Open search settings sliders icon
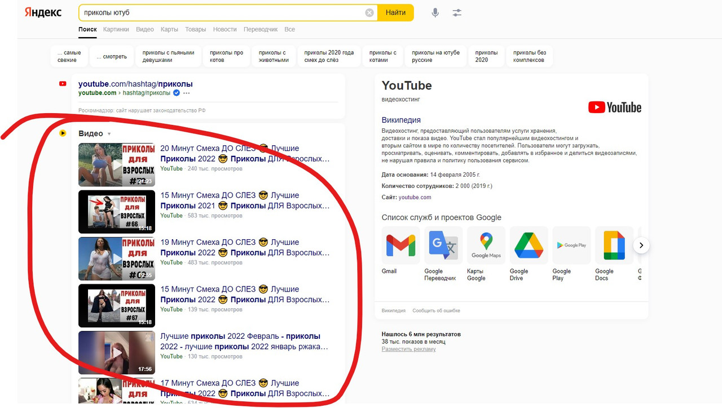 (457, 12)
